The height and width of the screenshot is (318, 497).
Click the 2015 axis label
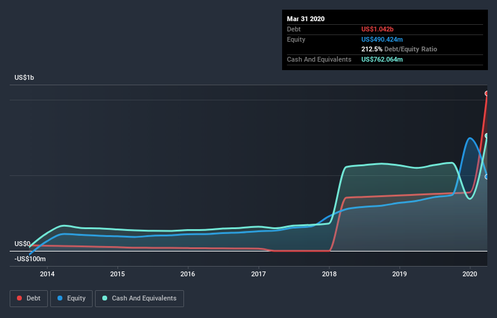click(x=117, y=274)
